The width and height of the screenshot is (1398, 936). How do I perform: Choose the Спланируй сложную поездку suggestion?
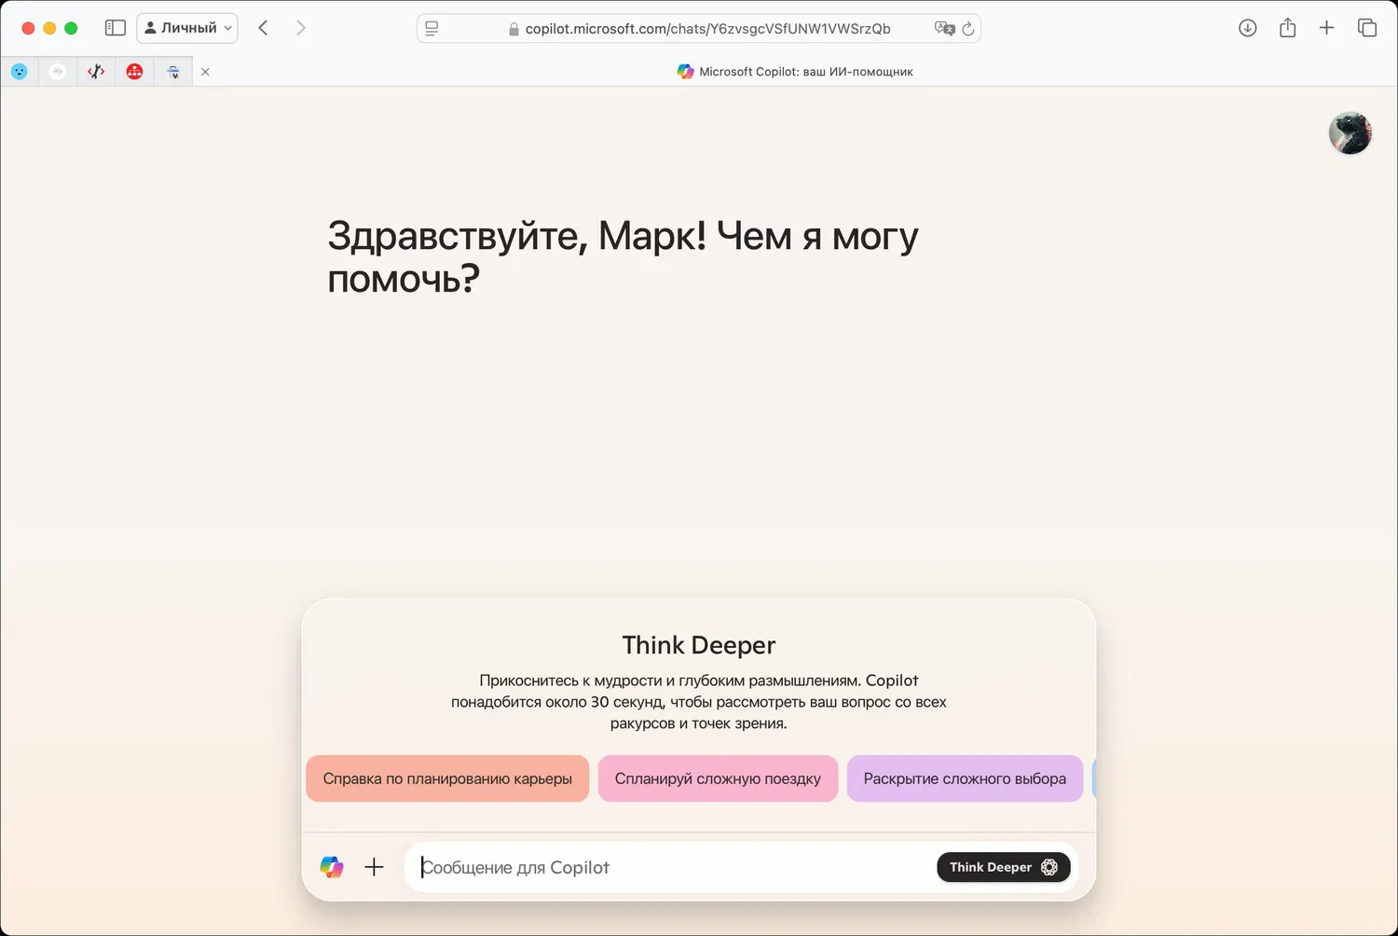(x=718, y=778)
